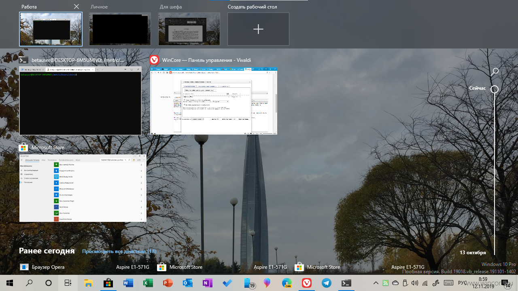Screen dimensions: 518x291
Task: Click Store icon above Store window preview
Action: (23, 147)
